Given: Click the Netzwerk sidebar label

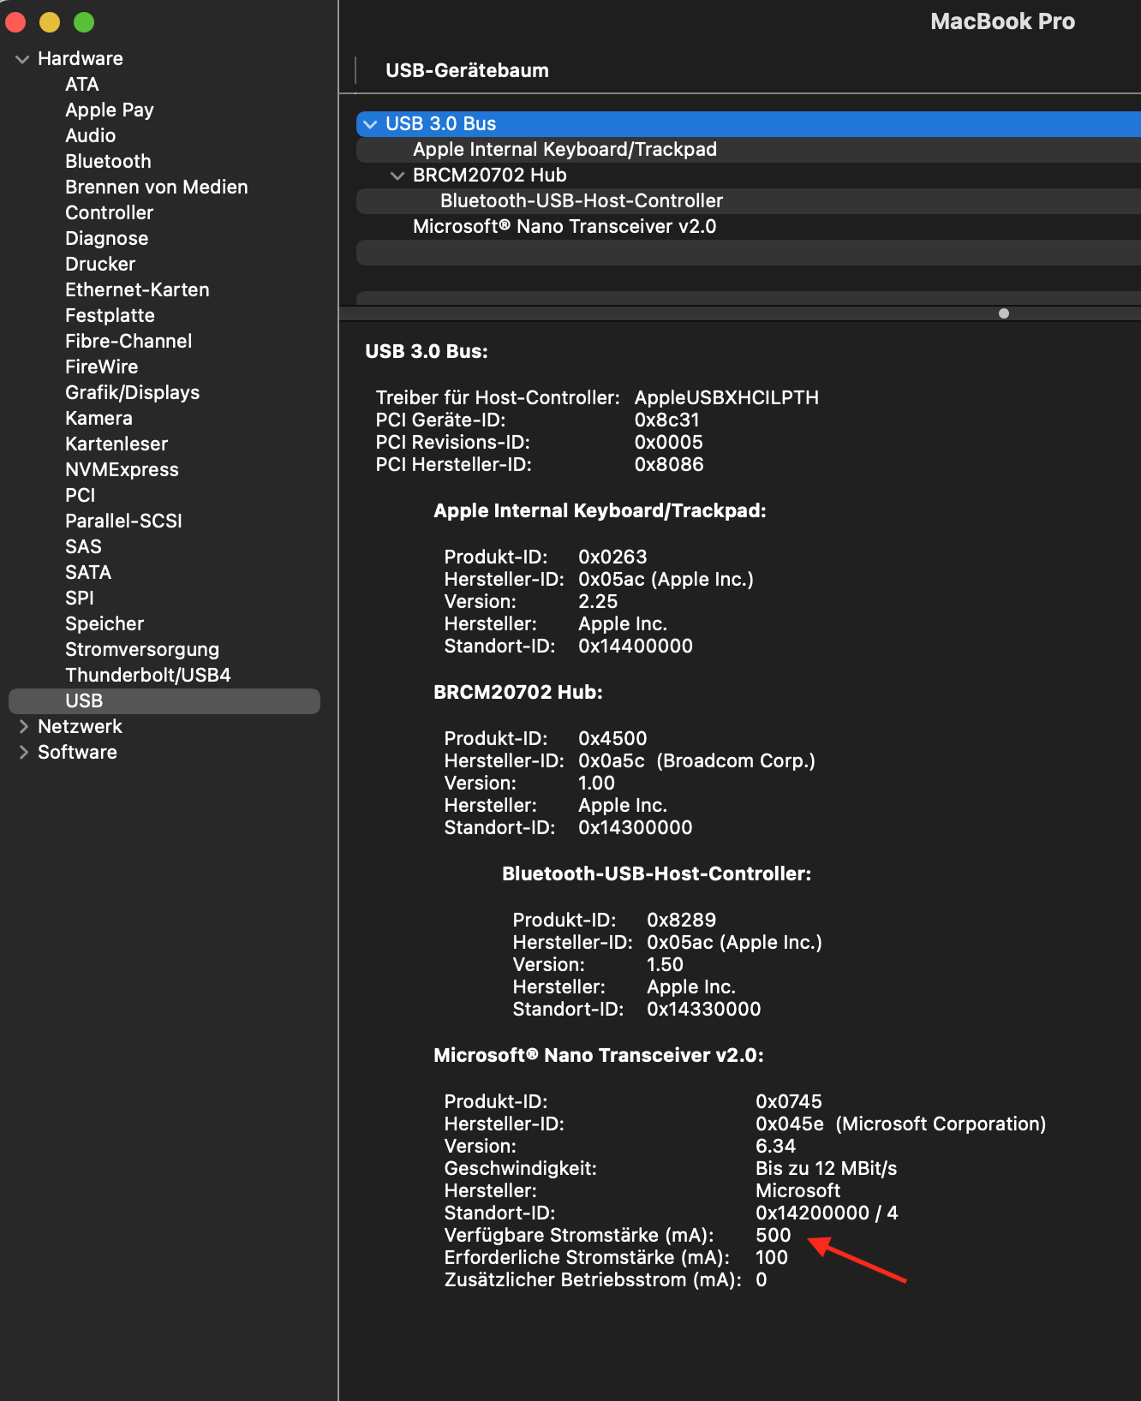Looking at the screenshot, I should tap(80, 727).
